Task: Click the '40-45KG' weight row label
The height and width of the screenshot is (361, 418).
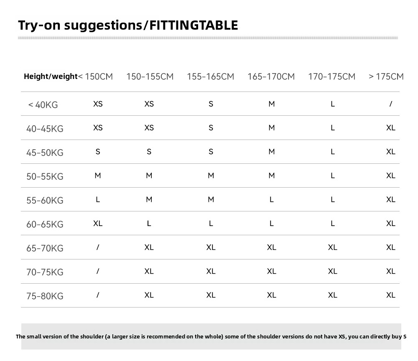Action: pos(45,129)
